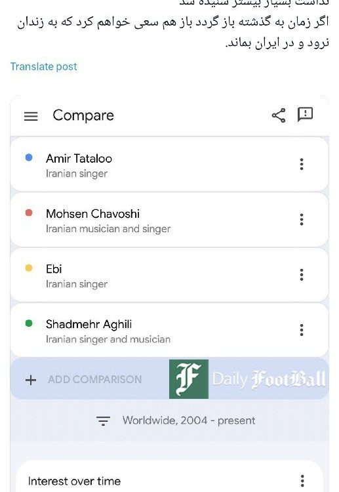Open the three-dot menu for Ebi

point(302,275)
